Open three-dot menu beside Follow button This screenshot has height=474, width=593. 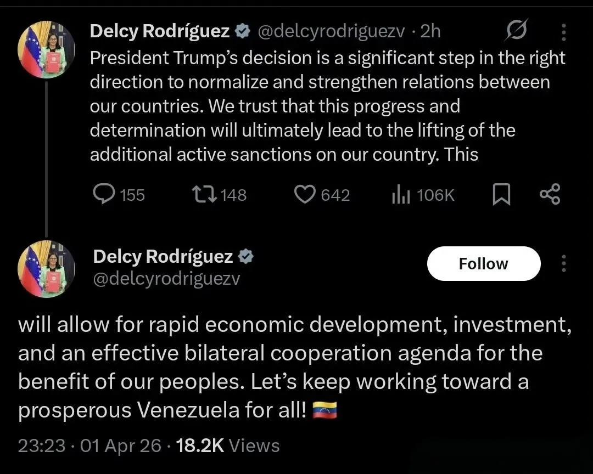pos(563,263)
